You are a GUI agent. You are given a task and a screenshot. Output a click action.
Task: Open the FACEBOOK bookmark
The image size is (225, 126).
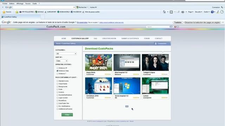tap(76, 12)
